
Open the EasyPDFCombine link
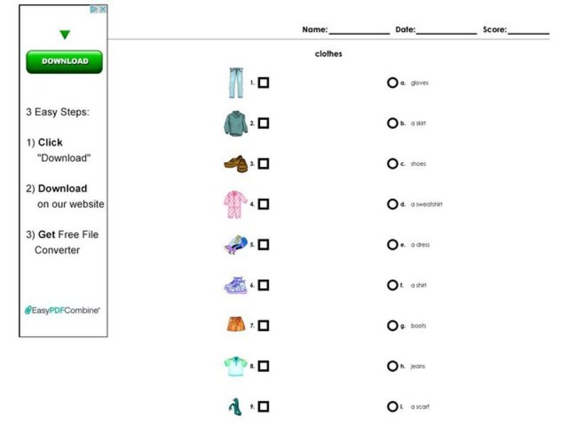point(64,310)
